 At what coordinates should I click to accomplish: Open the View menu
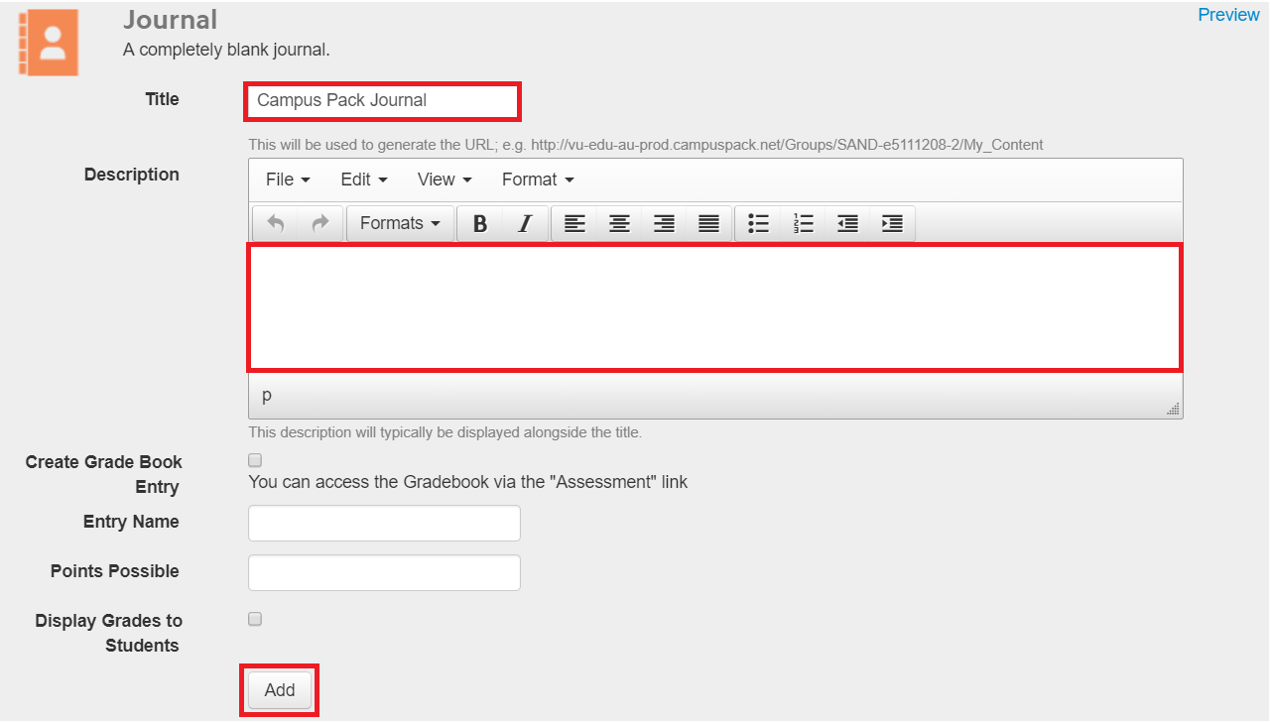click(x=444, y=180)
